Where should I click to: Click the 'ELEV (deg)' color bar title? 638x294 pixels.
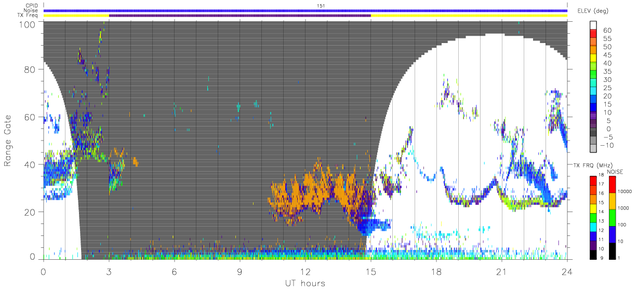click(x=593, y=10)
